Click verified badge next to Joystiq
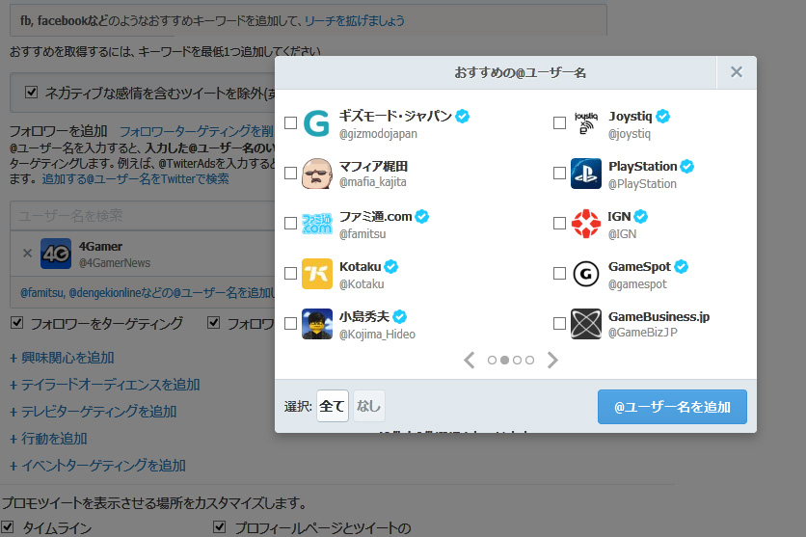The height and width of the screenshot is (537, 806). tap(663, 116)
